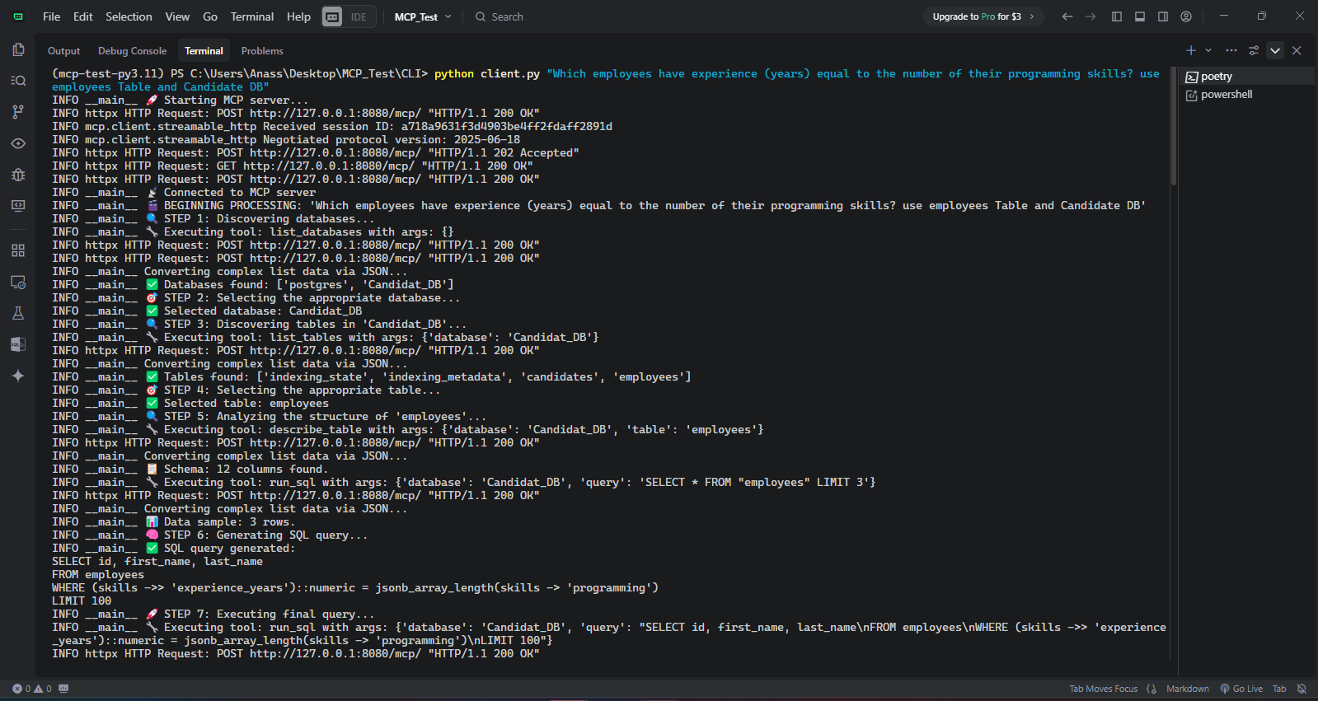Click the chat mode icon beside IDE
1318x701 pixels.
coord(332,16)
